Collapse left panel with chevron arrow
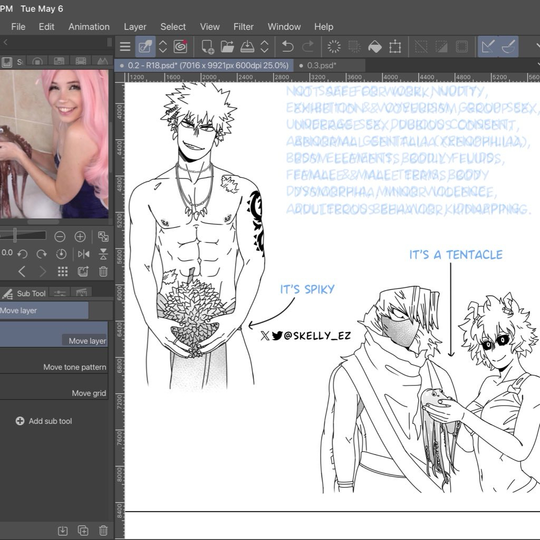The height and width of the screenshot is (540, 540). coord(5,42)
